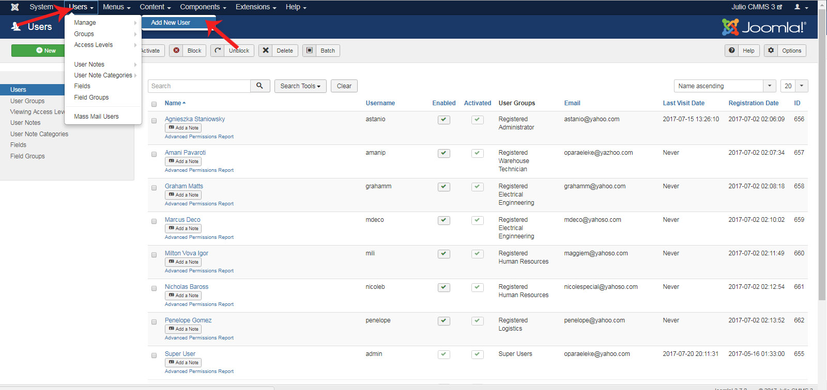This screenshot has width=827, height=390.
Task: Expand the User Notes submenu
Action: click(x=103, y=64)
